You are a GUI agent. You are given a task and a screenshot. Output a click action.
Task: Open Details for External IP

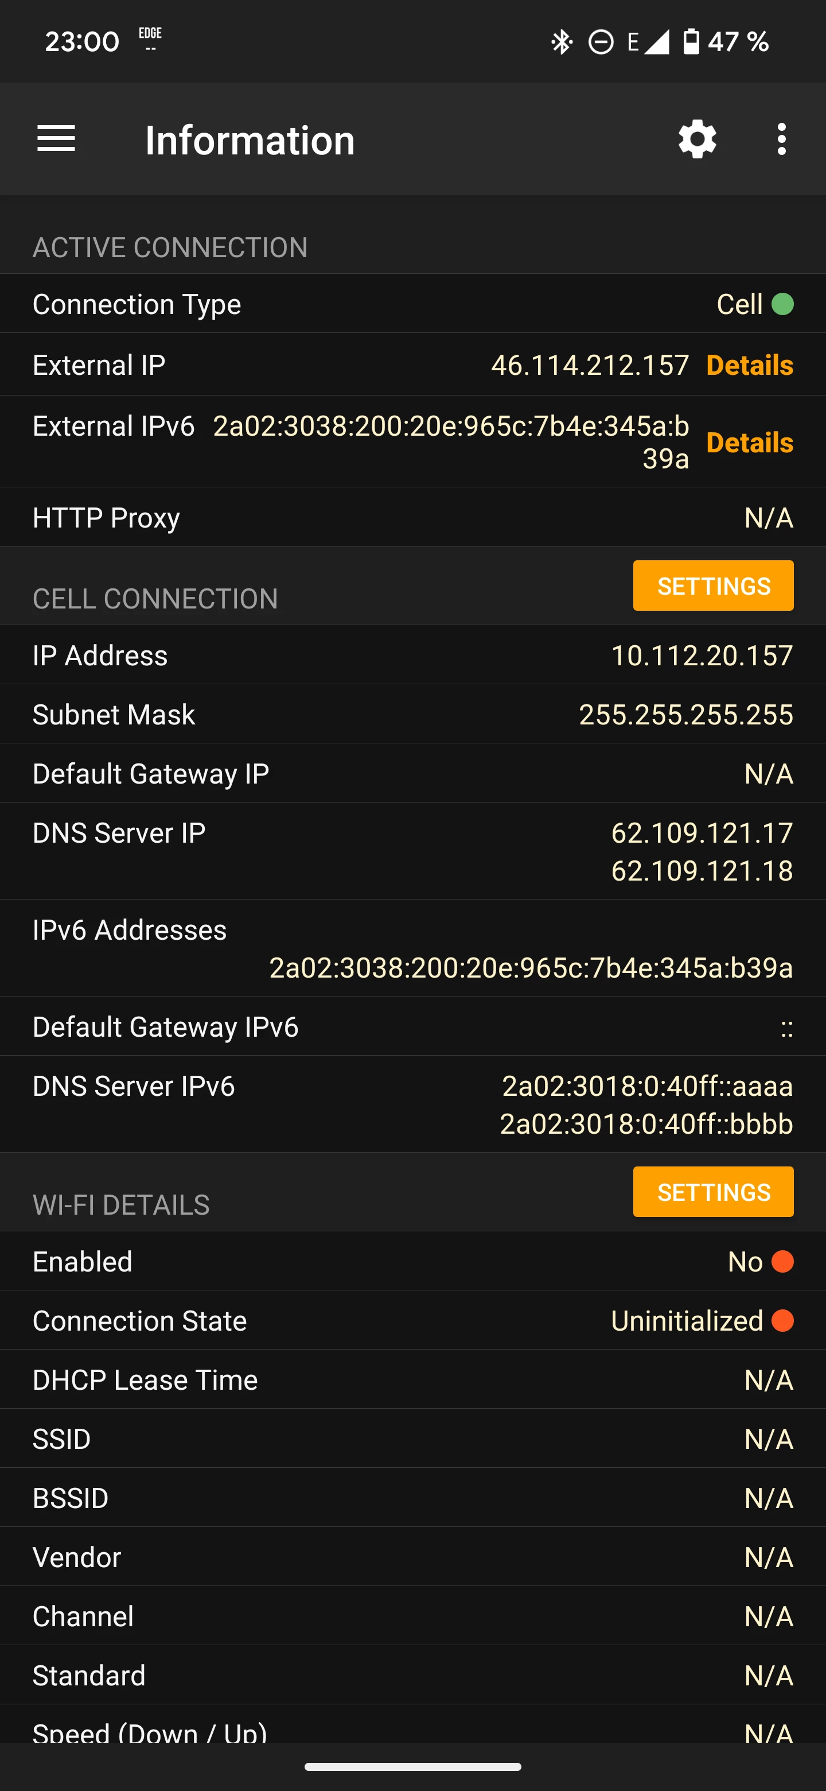[x=749, y=365]
